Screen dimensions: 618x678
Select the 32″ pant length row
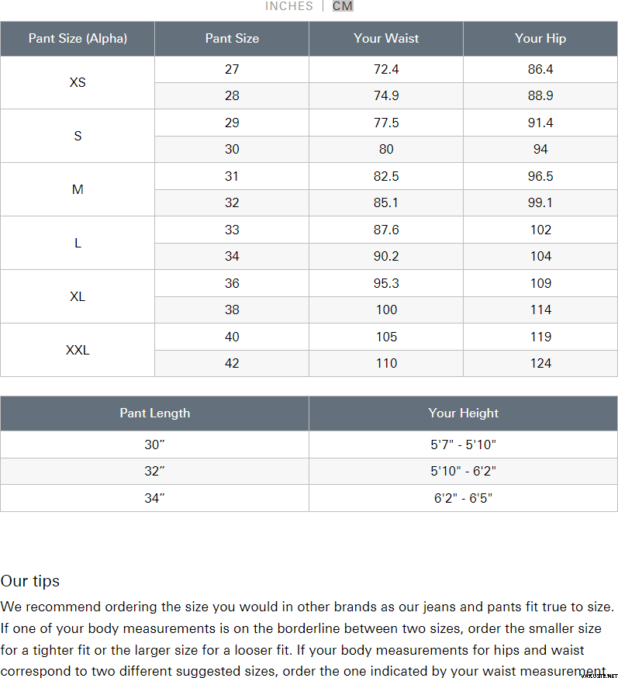(154, 471)
